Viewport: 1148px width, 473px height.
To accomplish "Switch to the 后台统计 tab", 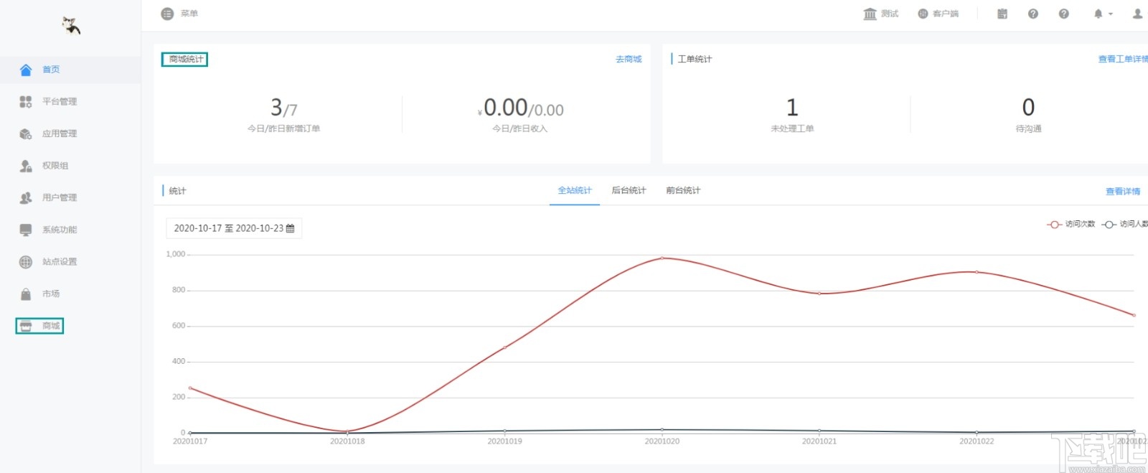I will (629, 190).
